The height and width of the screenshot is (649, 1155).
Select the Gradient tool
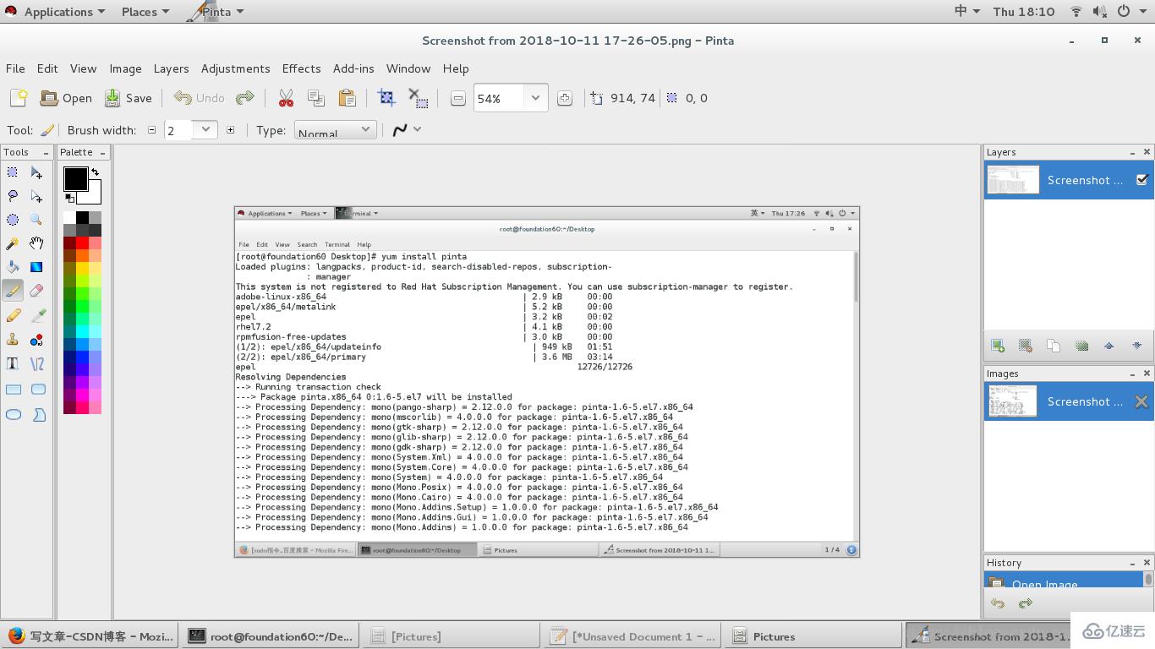coord(36,267)
